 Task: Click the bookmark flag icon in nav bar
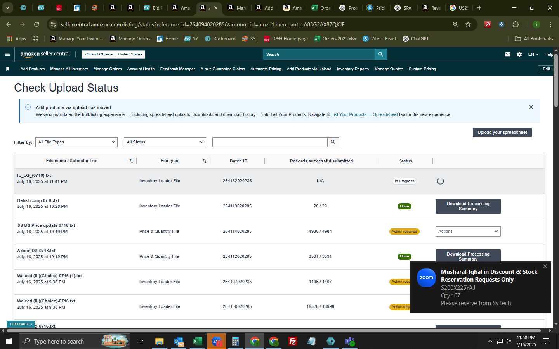point(7,69)
